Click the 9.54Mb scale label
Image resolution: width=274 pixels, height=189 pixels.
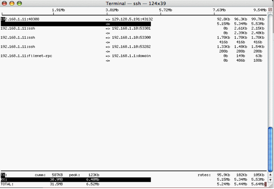click(260, 10)
